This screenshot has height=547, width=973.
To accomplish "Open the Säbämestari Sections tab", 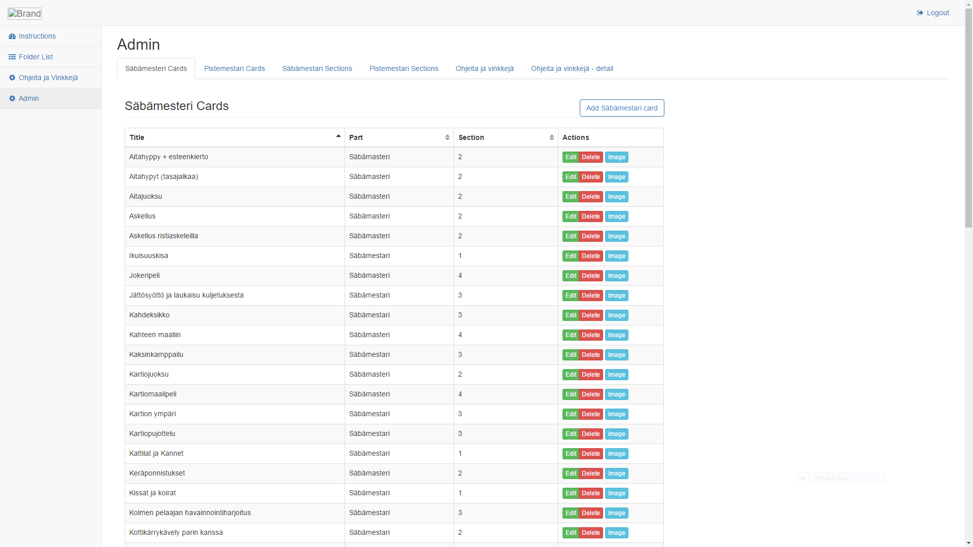I will pos(317,68).
